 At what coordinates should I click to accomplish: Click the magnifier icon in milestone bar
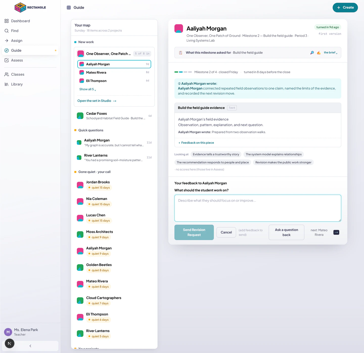[x=312, y=53]
